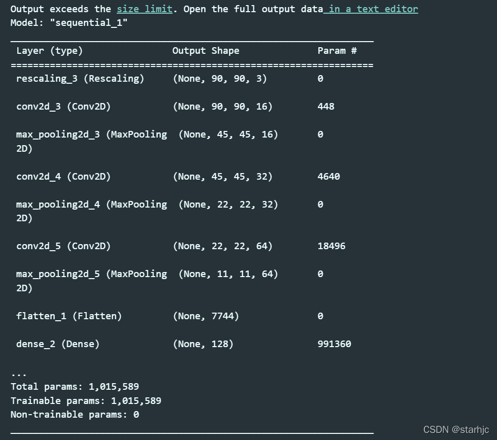Click the 4640 parameter count value
Image resolution: width=497 pixels, height=440 pixels.
(x=328, y=177)
